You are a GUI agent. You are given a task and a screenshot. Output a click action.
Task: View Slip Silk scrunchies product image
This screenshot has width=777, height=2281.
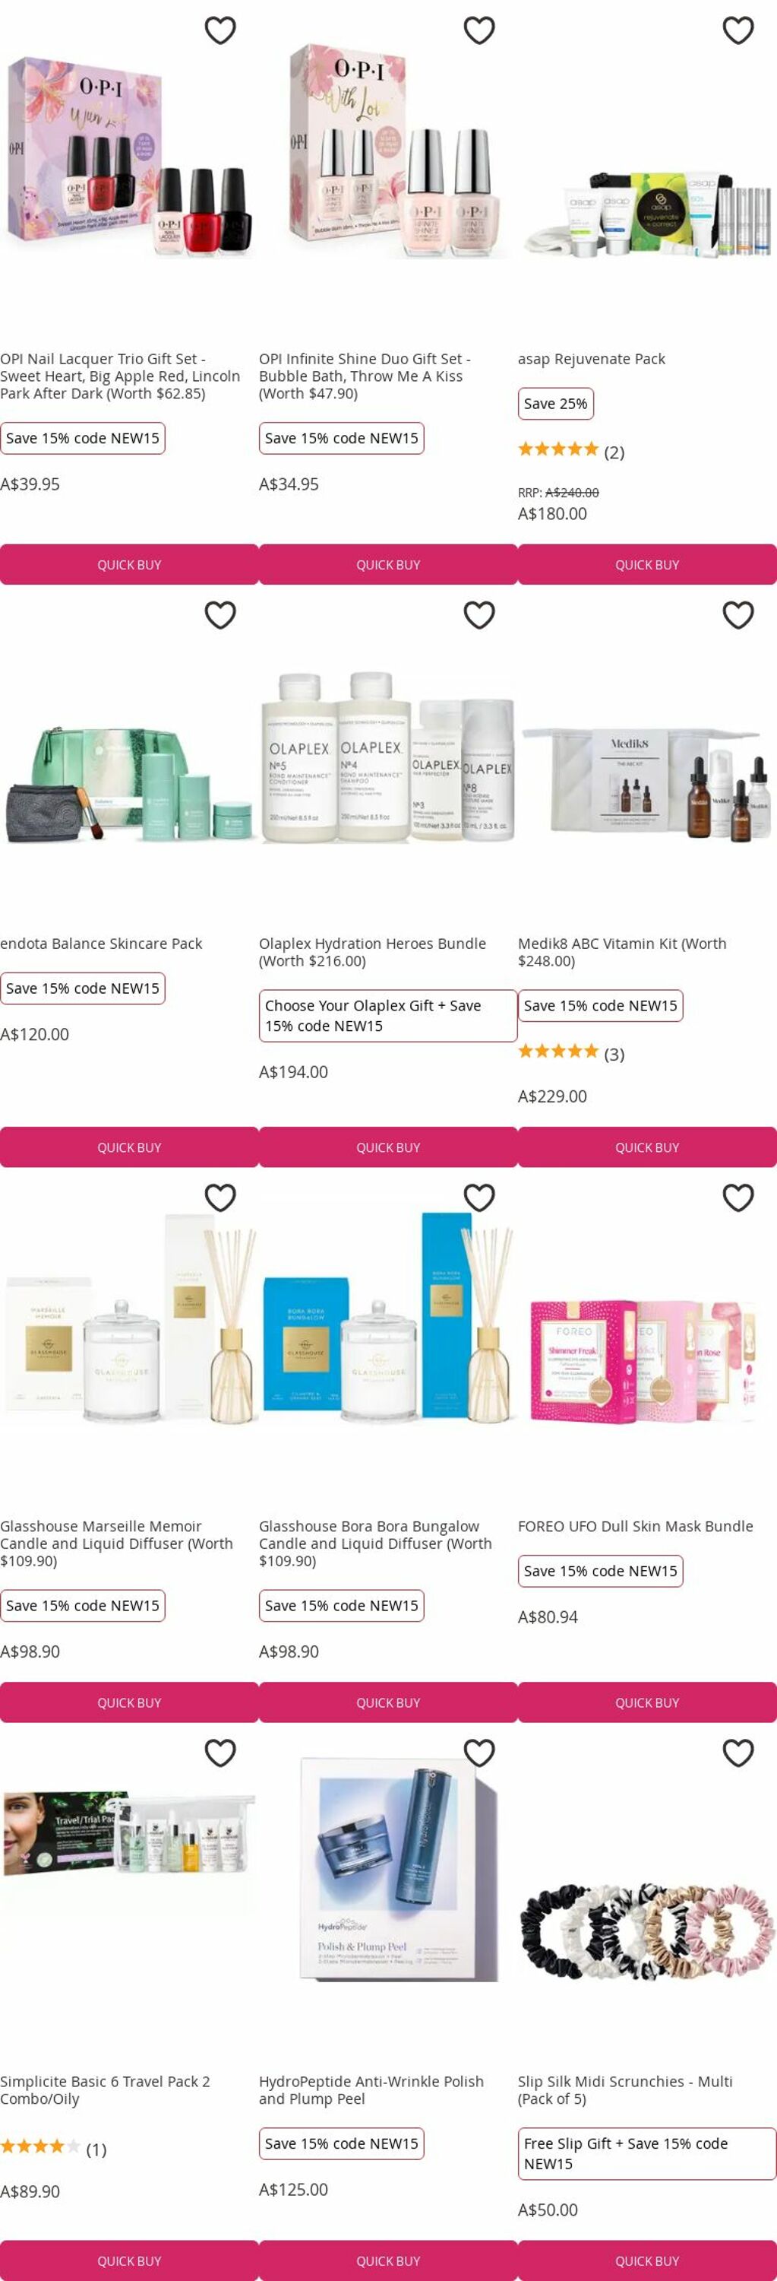[647, 1930]
